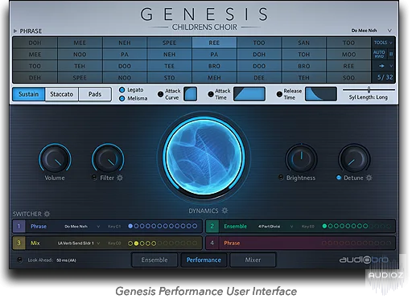
Task: Open the Do Mee Neh preset dropdown at top right
Action: click(389, 31)
